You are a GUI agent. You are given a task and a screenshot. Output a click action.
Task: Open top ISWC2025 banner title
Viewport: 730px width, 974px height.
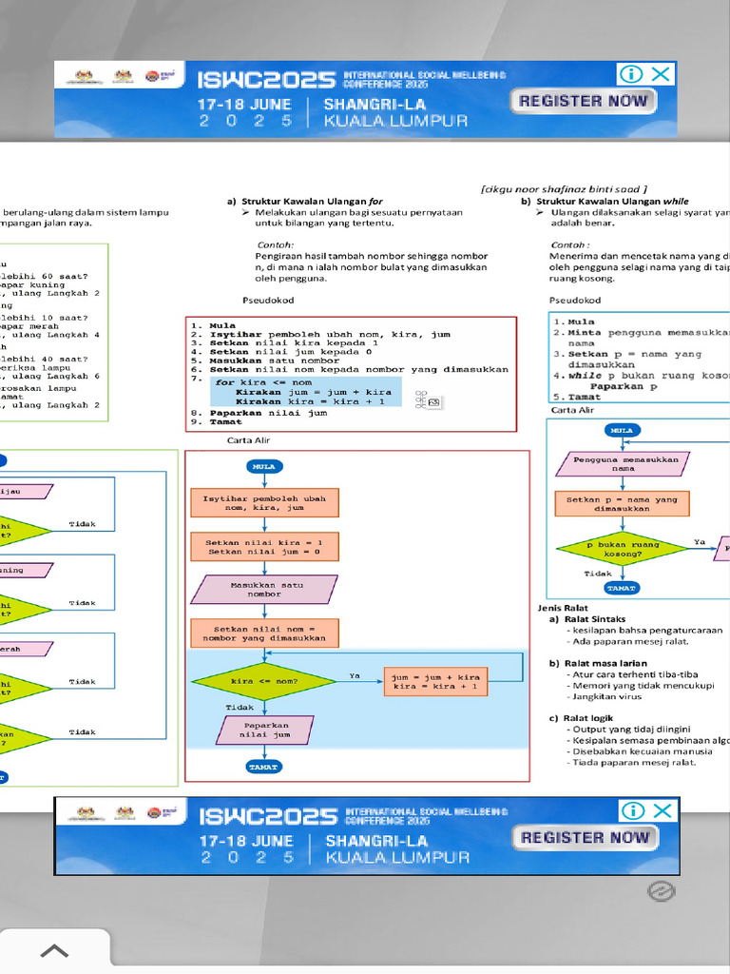click(267, 80)
